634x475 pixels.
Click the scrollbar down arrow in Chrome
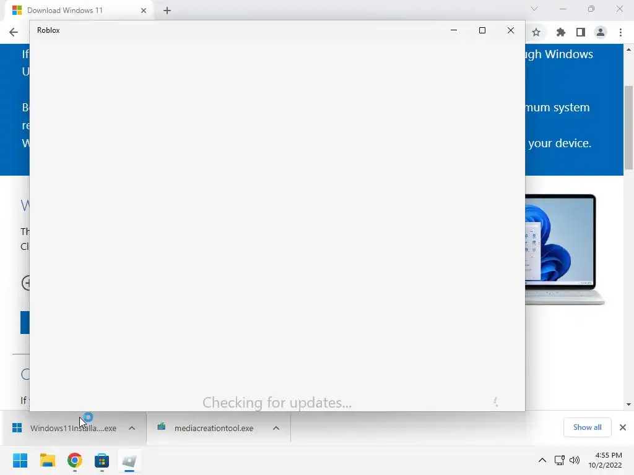coord(629,404)
